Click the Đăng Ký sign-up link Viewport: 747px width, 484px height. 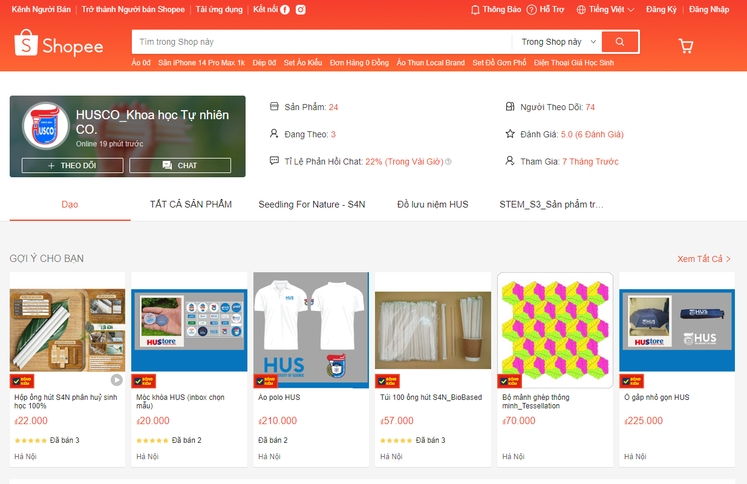(662, 10)
